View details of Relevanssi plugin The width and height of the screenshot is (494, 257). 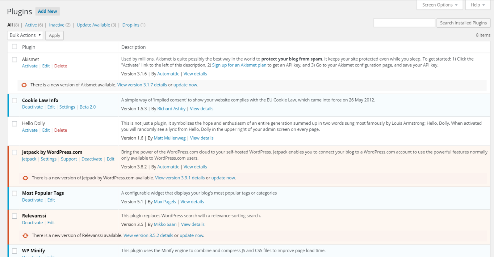coord(193,224)
